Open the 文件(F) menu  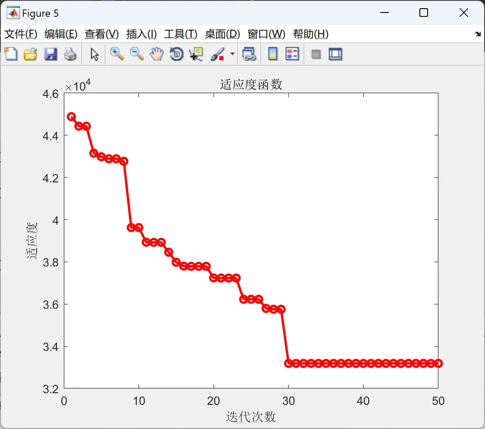pyautogui.click(x=21, y=34)
